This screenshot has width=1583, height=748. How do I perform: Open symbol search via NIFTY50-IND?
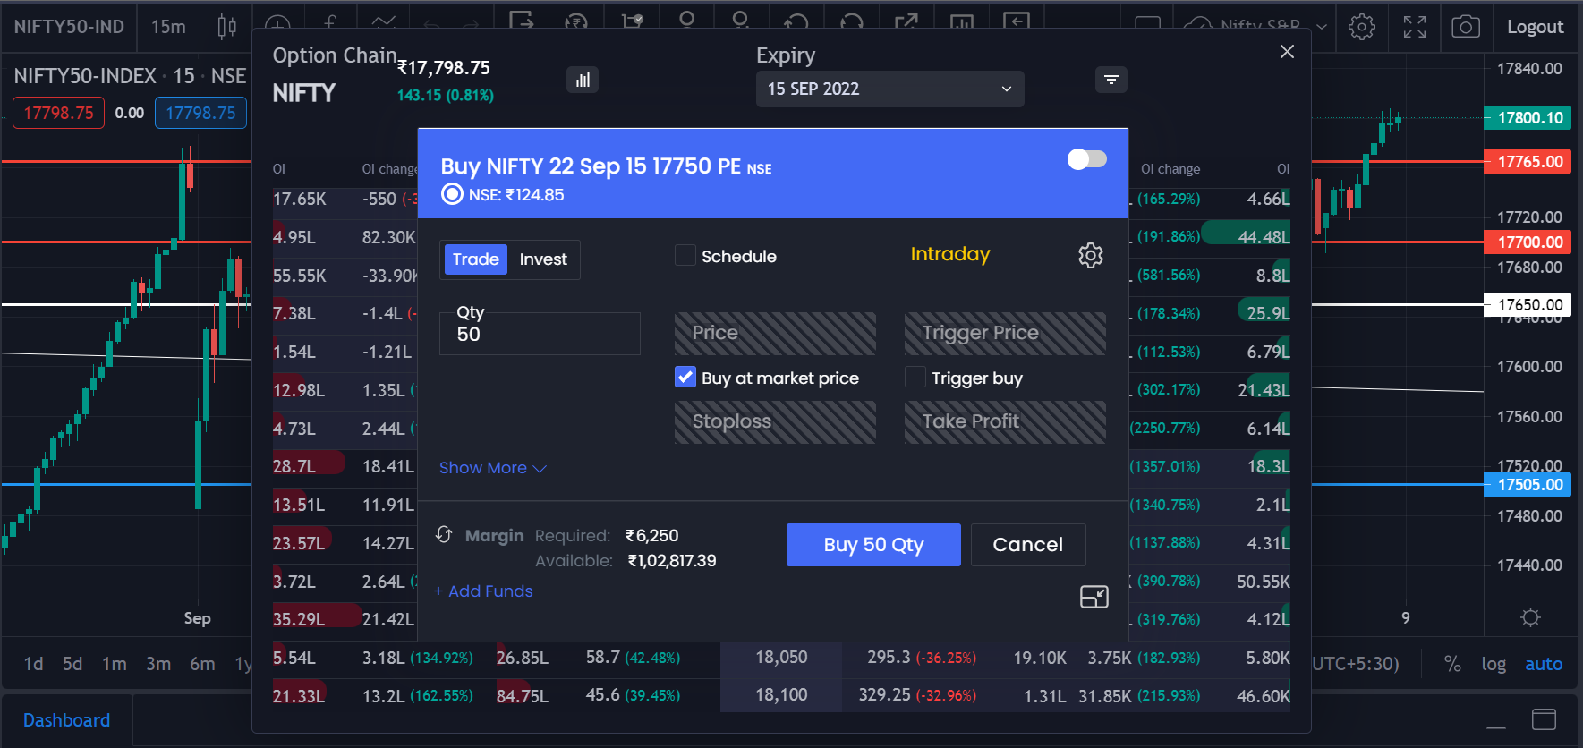pos(69,27)
